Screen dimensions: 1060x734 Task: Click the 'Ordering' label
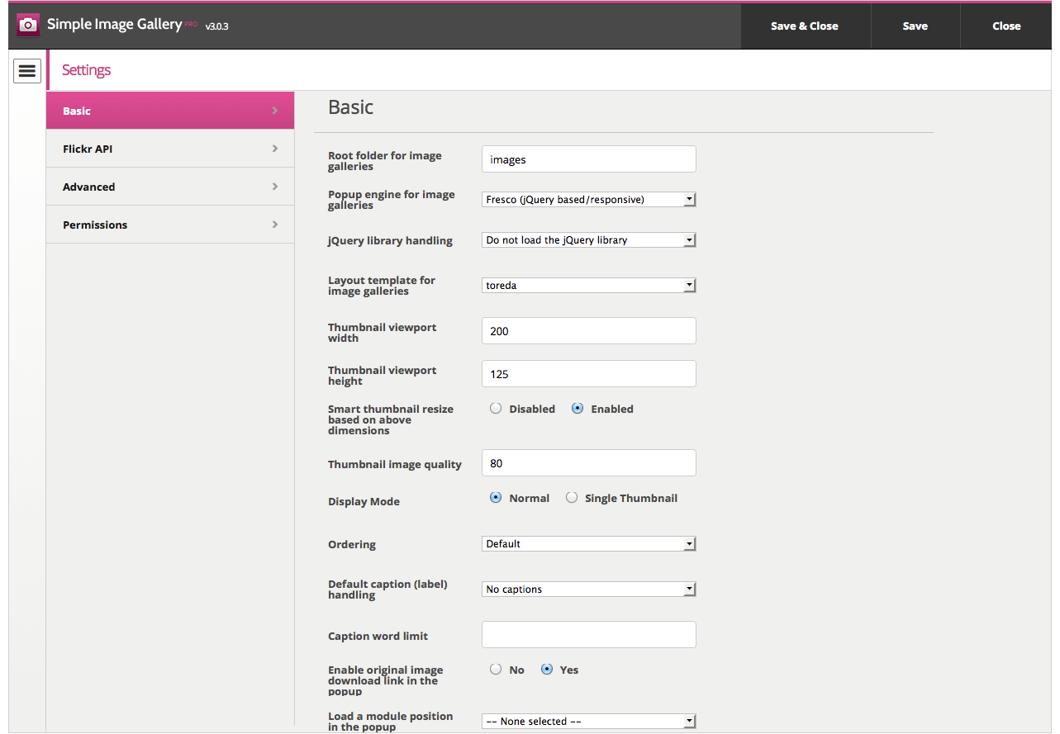(x=352, y=545)
